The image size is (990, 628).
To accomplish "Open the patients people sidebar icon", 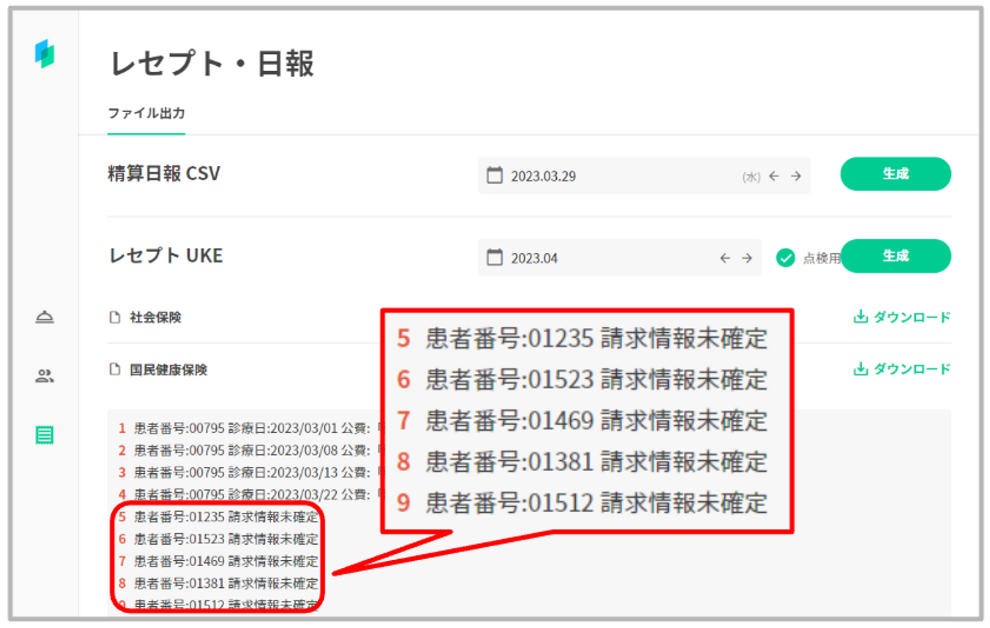I will (x=45, y=376).
